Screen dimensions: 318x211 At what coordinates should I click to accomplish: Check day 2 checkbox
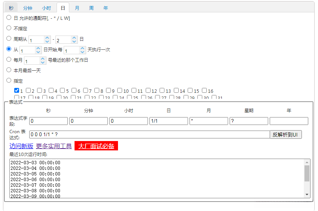(28, 90)
